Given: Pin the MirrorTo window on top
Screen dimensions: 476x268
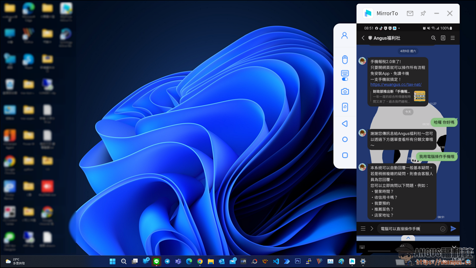Looking at the screenshot, I should [x=423, y=13].
